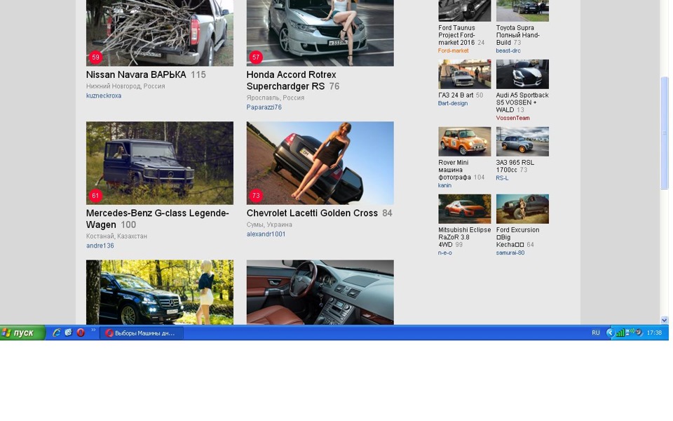The width and height of the screenshot is (673, 421).
Task: Open ЗАЗ 965 RSL thumbnail
Action: (x=522, y=141)
